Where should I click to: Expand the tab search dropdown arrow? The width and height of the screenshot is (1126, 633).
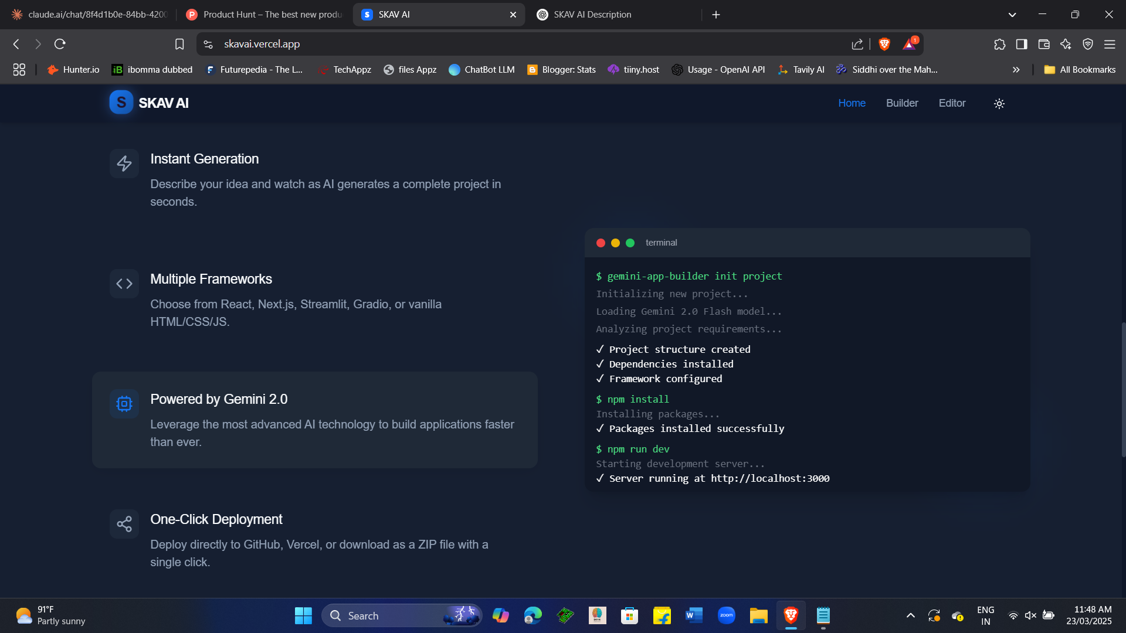click(1012, 15)
